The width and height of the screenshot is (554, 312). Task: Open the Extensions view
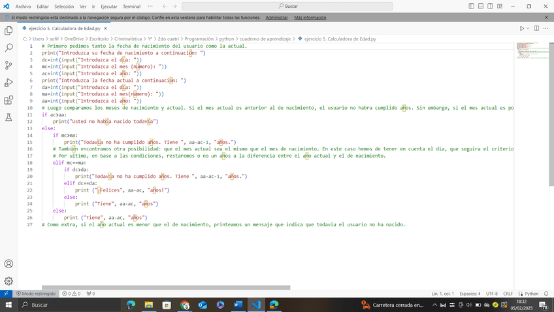[x=8, y=101]
